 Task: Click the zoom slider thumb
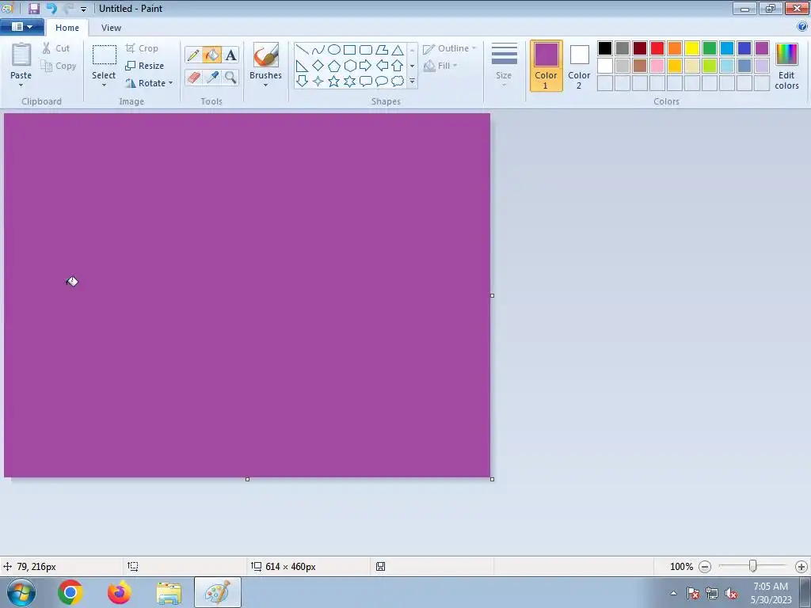752,567
